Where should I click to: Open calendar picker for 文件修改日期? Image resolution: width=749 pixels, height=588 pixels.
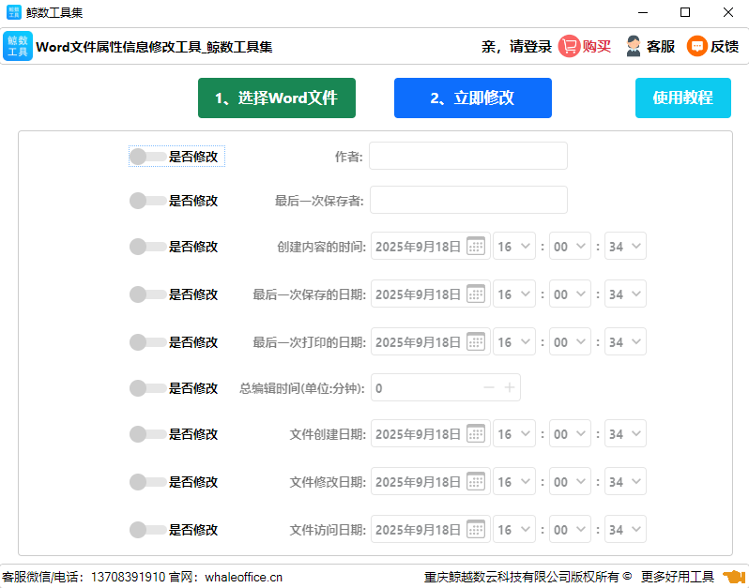[476, 482]
